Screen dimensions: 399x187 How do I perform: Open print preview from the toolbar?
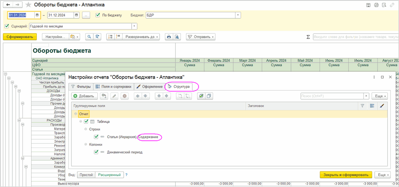coord(177,37)
